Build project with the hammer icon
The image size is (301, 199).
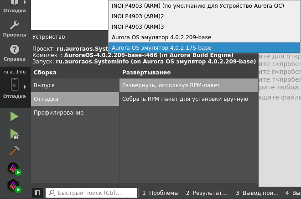coord(15,151)
